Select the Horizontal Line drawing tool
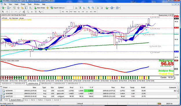The width and height of the screenshot is (181, 106). click(16, 12)
